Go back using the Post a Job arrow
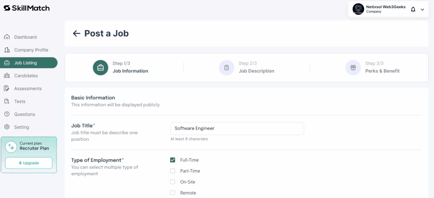This screenshot has height=198, width=434. click(x=76, y=33)
